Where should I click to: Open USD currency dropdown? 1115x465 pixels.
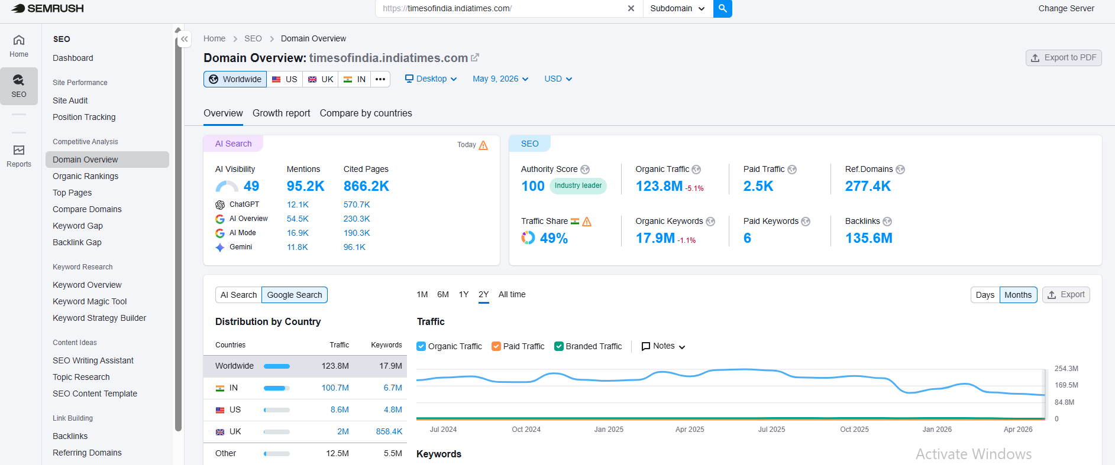point(558,79)
